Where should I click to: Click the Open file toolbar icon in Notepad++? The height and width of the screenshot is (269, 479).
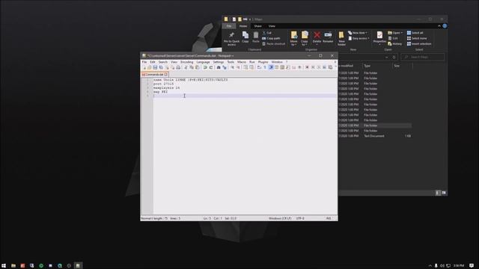150,67
